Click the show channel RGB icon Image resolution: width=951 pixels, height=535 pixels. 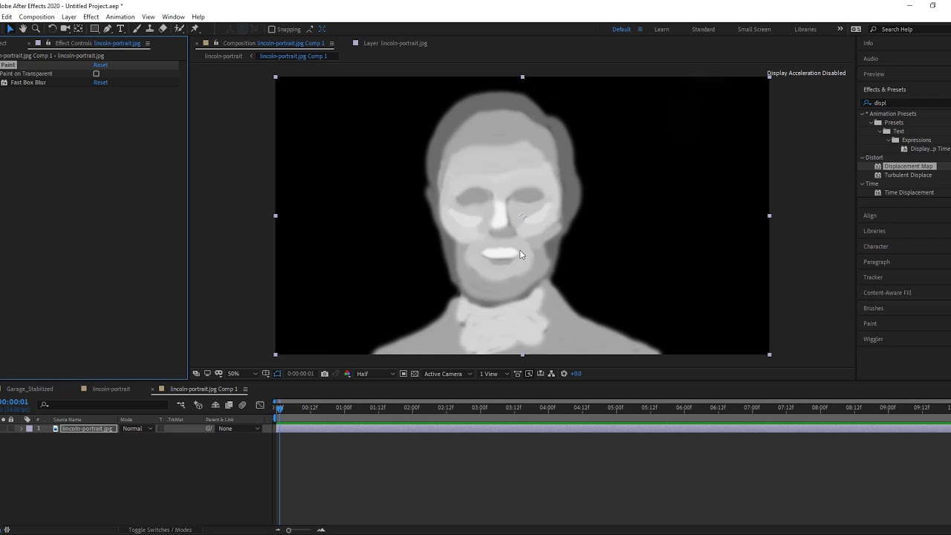(347, 374)
